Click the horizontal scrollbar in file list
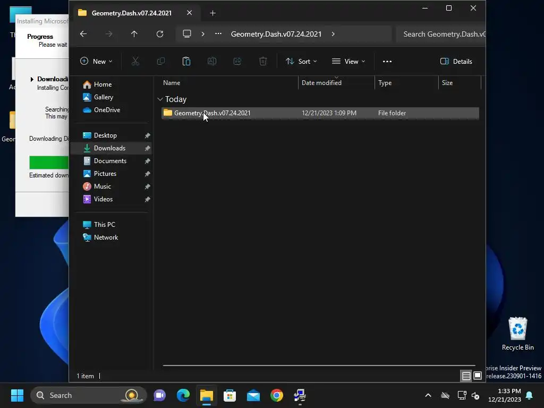Image resolution: width=544 pixels, height=408 pixels. coord(319,365)
